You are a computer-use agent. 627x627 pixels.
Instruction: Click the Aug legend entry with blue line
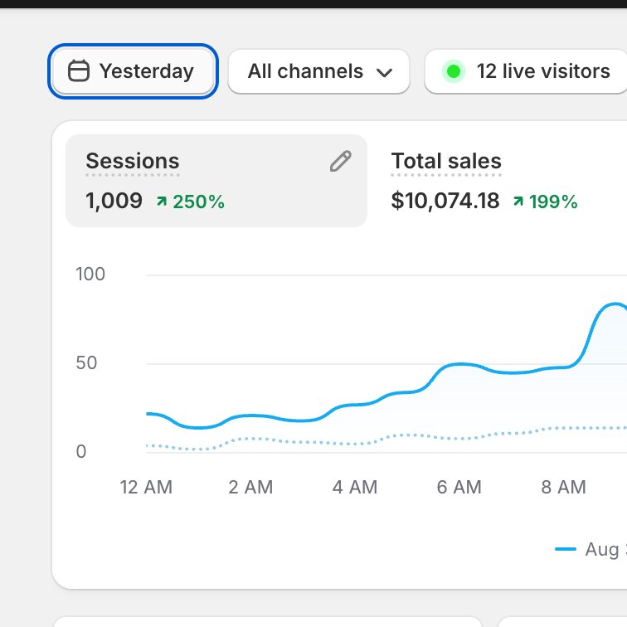pos(591,549)
